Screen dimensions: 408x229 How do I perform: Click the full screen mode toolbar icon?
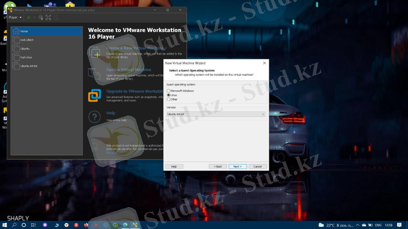(48, 17)
